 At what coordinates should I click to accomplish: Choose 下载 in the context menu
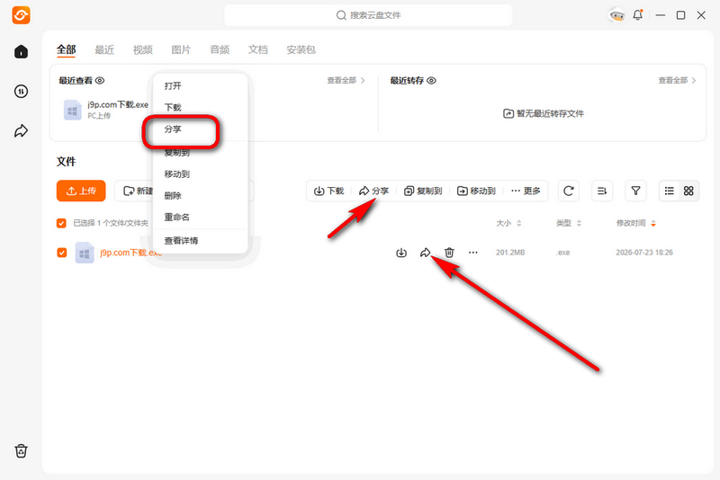(x=200, y=107)
